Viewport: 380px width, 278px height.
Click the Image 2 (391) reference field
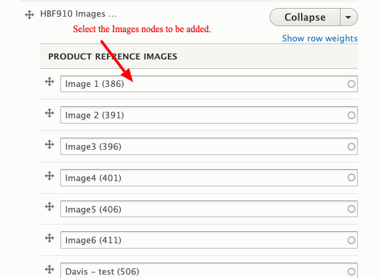tap(209, 115)
